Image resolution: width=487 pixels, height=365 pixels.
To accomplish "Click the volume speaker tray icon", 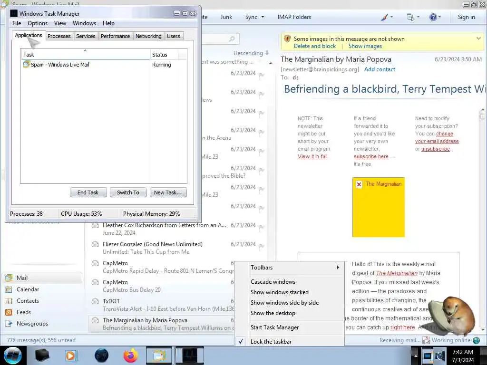I will (440, 355).
